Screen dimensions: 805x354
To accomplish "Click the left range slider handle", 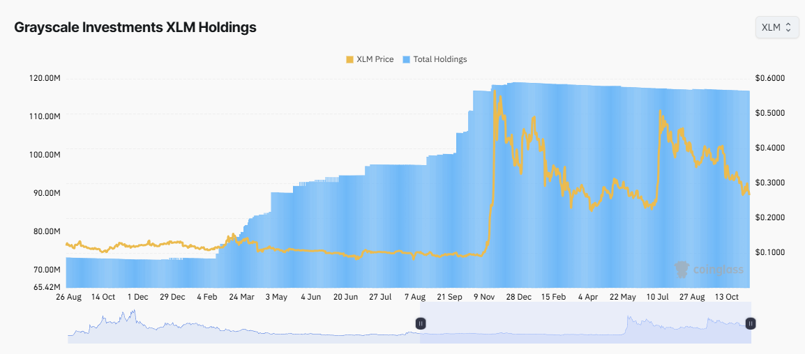I will [421, 323].
